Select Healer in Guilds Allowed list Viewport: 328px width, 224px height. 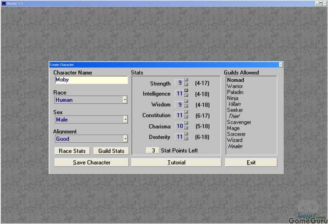[x=235, y=146]
